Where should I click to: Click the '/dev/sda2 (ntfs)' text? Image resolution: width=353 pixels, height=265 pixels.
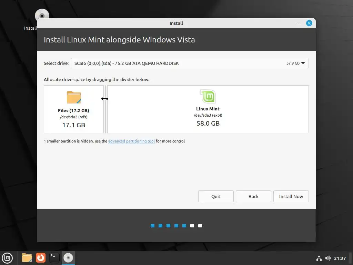(74, 117)
